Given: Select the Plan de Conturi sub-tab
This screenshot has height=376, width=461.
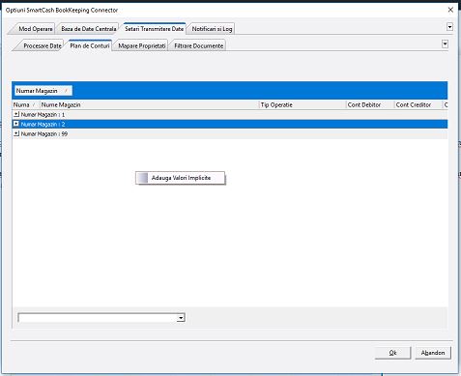Looking at the screenshot, I should pos(90,45).
